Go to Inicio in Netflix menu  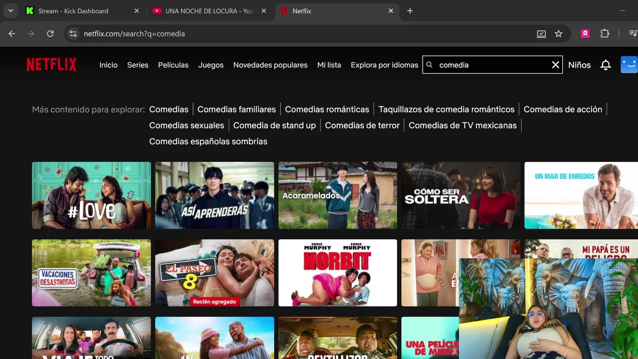[108, 65]
